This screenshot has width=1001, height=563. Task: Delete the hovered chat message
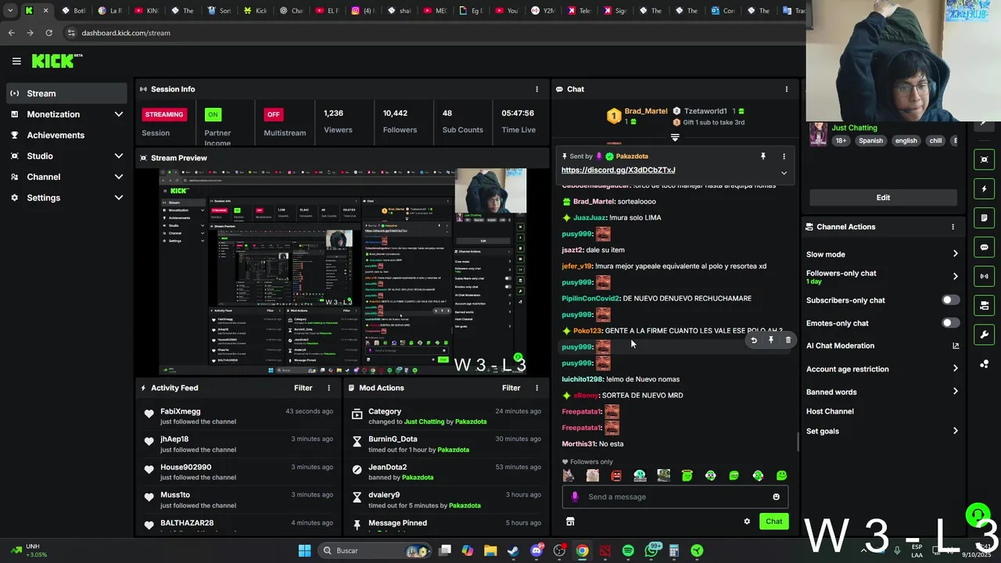pos(788,340)
